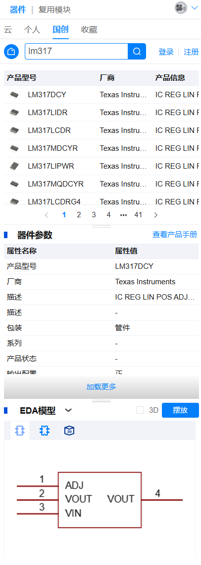This screenshot has height=565, width=201.
Task: Click the 加载更多 button
Action: tap(101, 386)
